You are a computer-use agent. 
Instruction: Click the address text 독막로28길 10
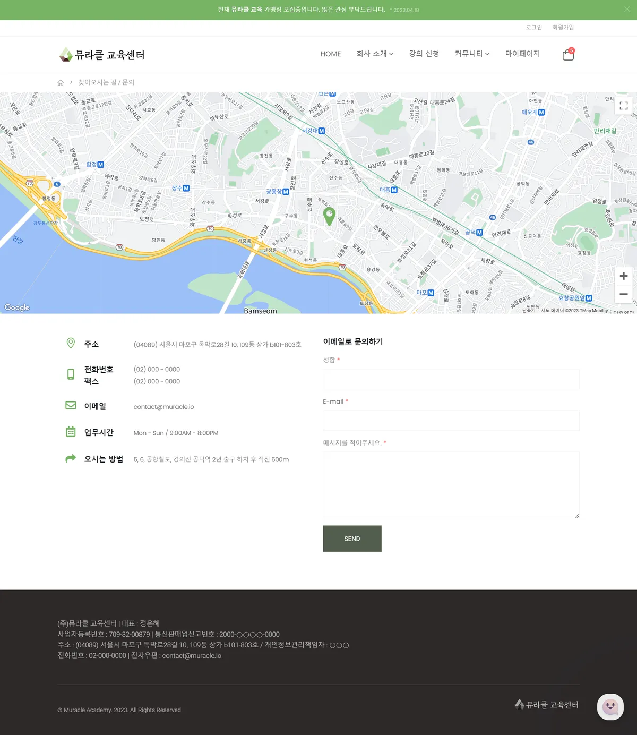tap(217, 345)
